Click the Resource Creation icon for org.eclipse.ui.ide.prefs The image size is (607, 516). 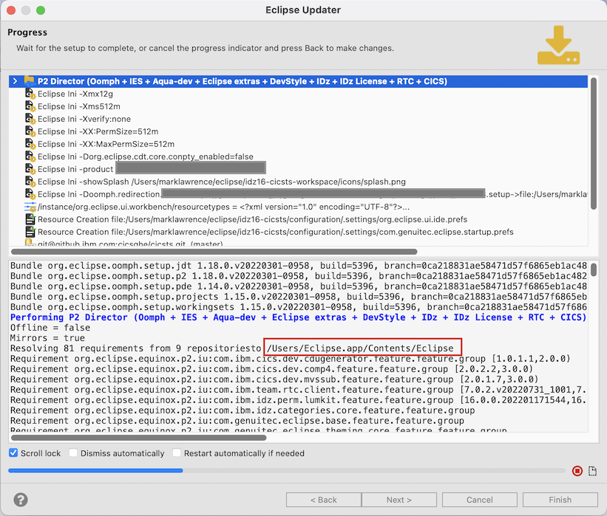(x=30, y=219)
